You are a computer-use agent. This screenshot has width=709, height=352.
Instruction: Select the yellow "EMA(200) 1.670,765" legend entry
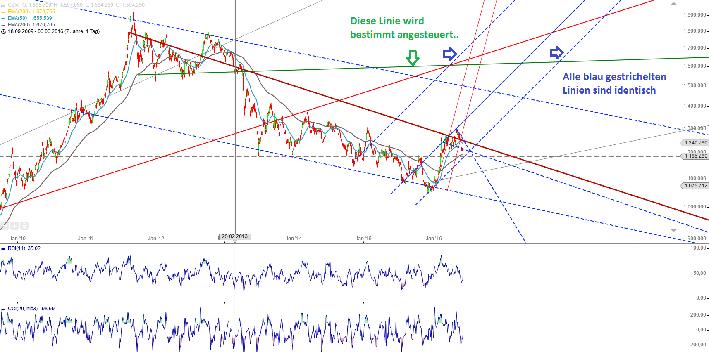[31, 12]
